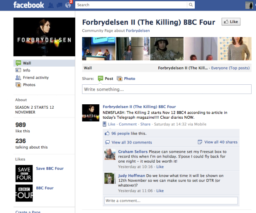Click the search magnifier button
This screenshot has height=213, width=256.
click(191, 5)
